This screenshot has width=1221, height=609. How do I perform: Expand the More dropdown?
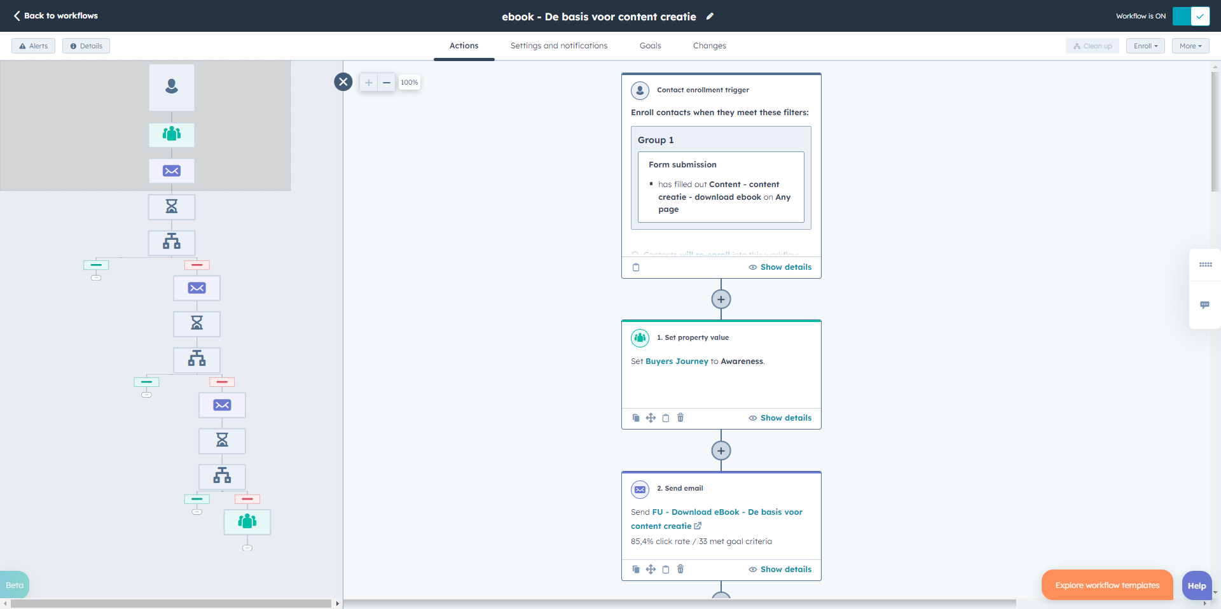tap(1190, 46)
